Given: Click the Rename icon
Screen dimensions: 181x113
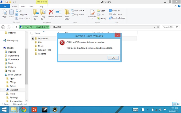Looking at the screenshot, I should tap(58, 12).
